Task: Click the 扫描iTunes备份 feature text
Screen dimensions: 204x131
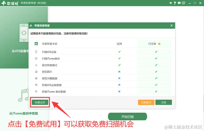Action: (x=51, y=59)
